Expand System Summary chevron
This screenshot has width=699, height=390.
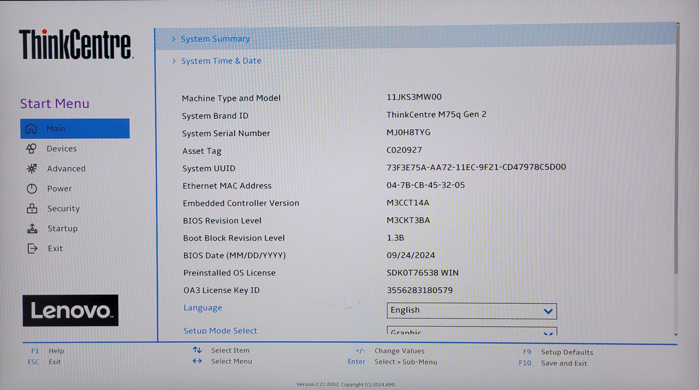pos(174,39)
